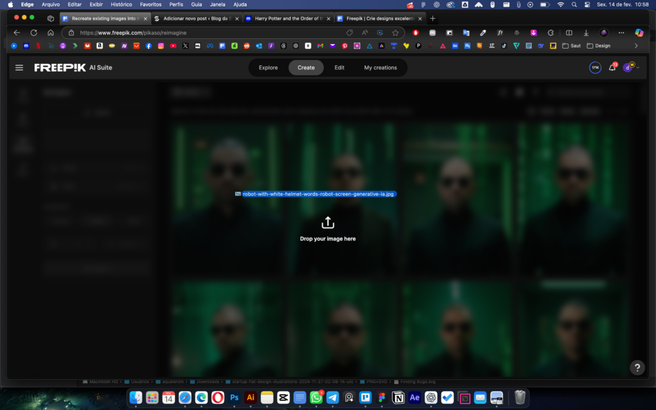Open the Reddit bookmark
The height and width of the screenshot is (410, 656).
pyautogui.click(x=247, y=46)
